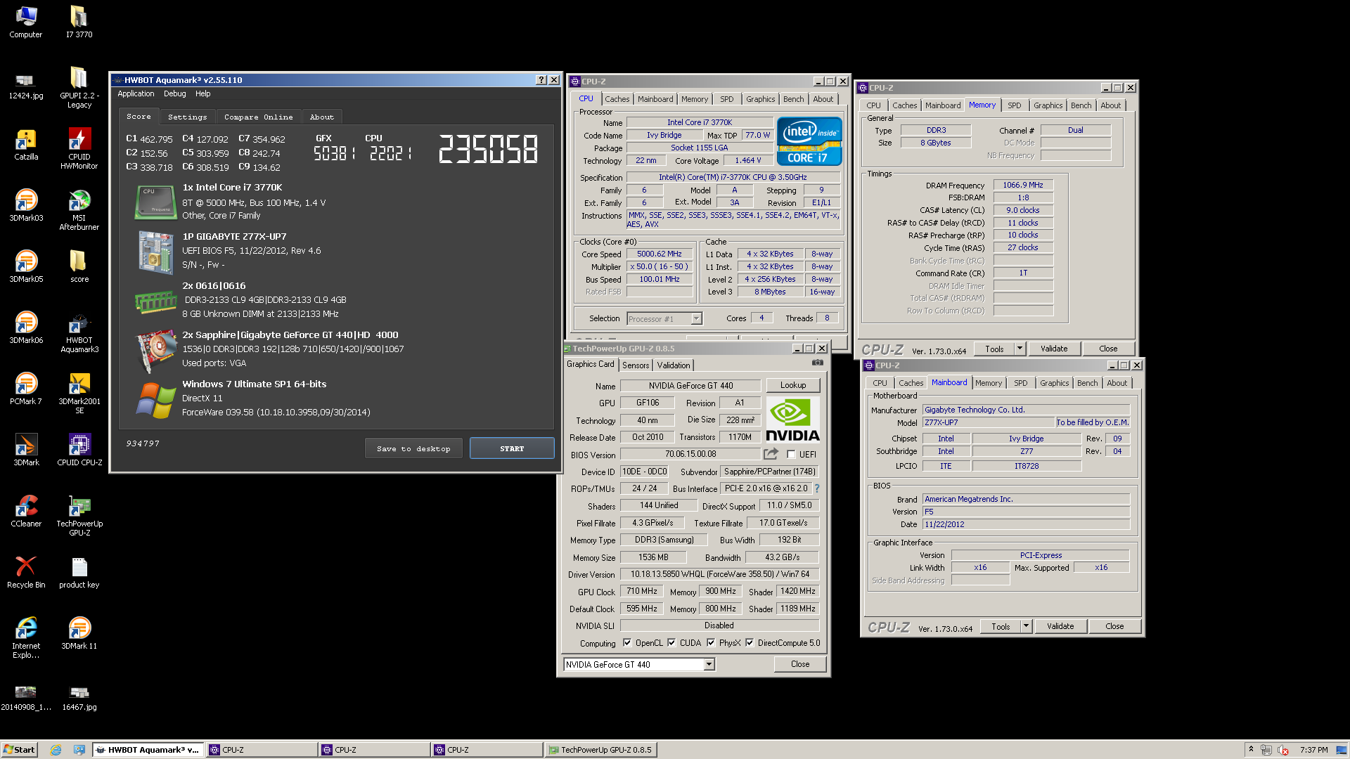
Task: Open 3DMark 11 desktop shortcut
Action: [x=79, y=633]
